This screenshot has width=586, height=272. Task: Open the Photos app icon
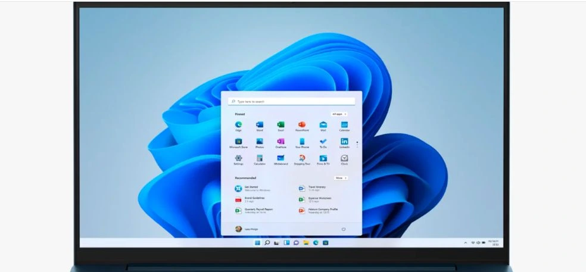coord(260,143)
